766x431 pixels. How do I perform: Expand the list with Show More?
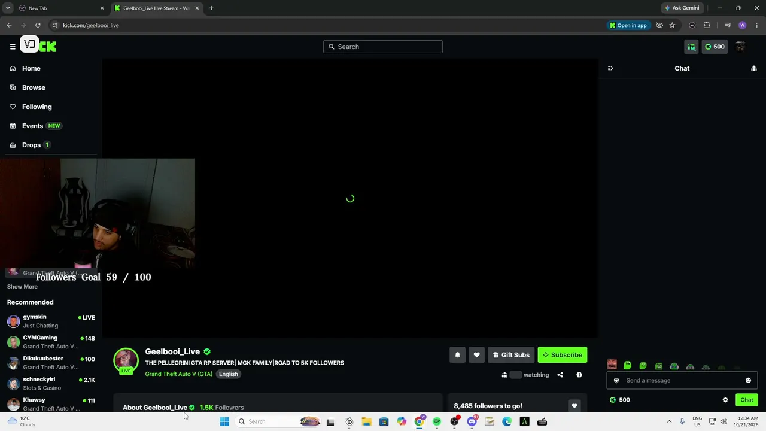22,287
